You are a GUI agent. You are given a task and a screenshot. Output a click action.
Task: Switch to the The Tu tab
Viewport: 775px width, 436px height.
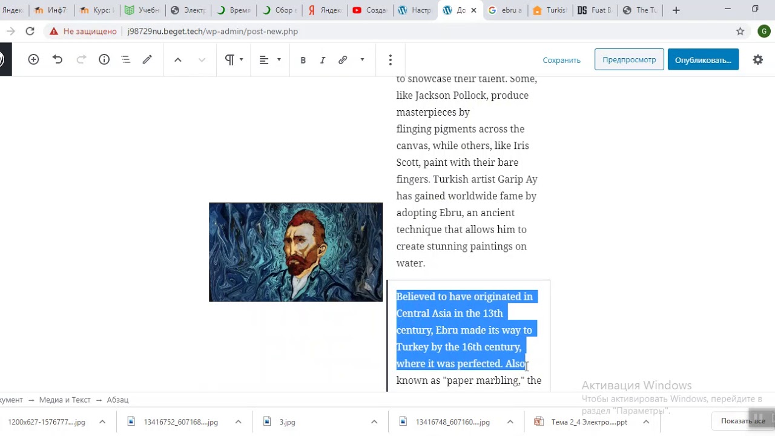pyautogui.click(x=641, y=10)
